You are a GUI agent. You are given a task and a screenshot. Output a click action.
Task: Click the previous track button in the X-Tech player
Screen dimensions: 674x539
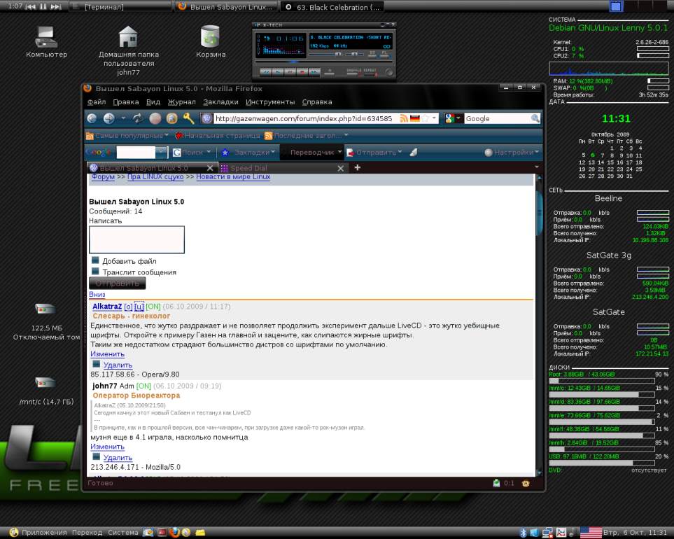click(266, 72)
